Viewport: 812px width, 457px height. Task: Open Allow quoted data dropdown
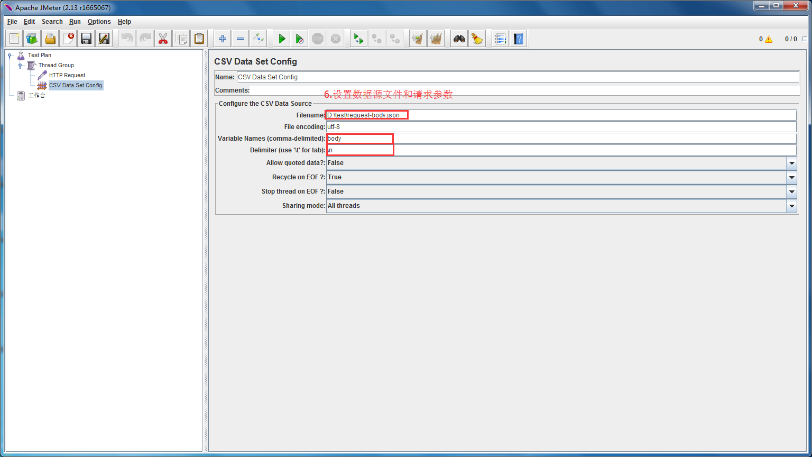tap(791, 163)
